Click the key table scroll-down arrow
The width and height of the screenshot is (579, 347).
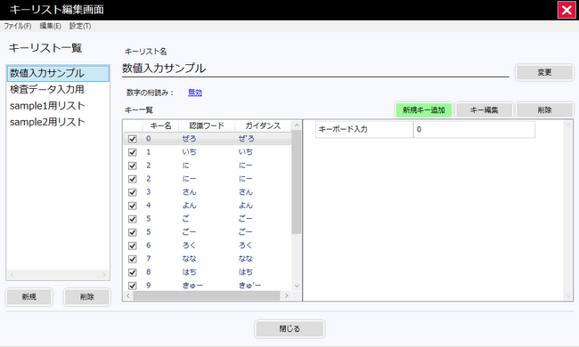point(297,286)
